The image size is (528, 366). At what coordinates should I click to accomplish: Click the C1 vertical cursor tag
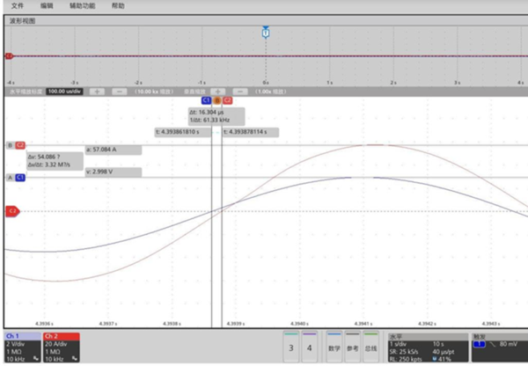click(x=206, y=101)
